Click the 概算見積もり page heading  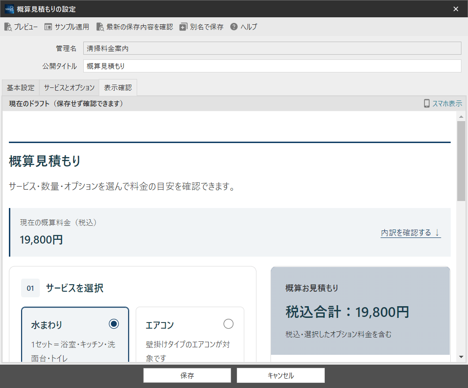point(45,161)
